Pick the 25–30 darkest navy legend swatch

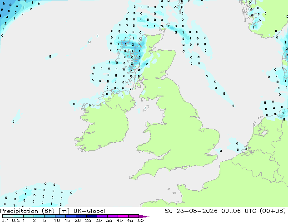(92, 216)
